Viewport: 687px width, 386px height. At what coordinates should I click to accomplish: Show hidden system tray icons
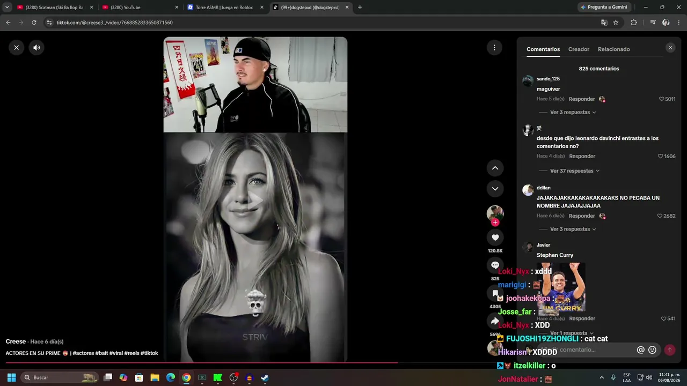pos(602,377)
